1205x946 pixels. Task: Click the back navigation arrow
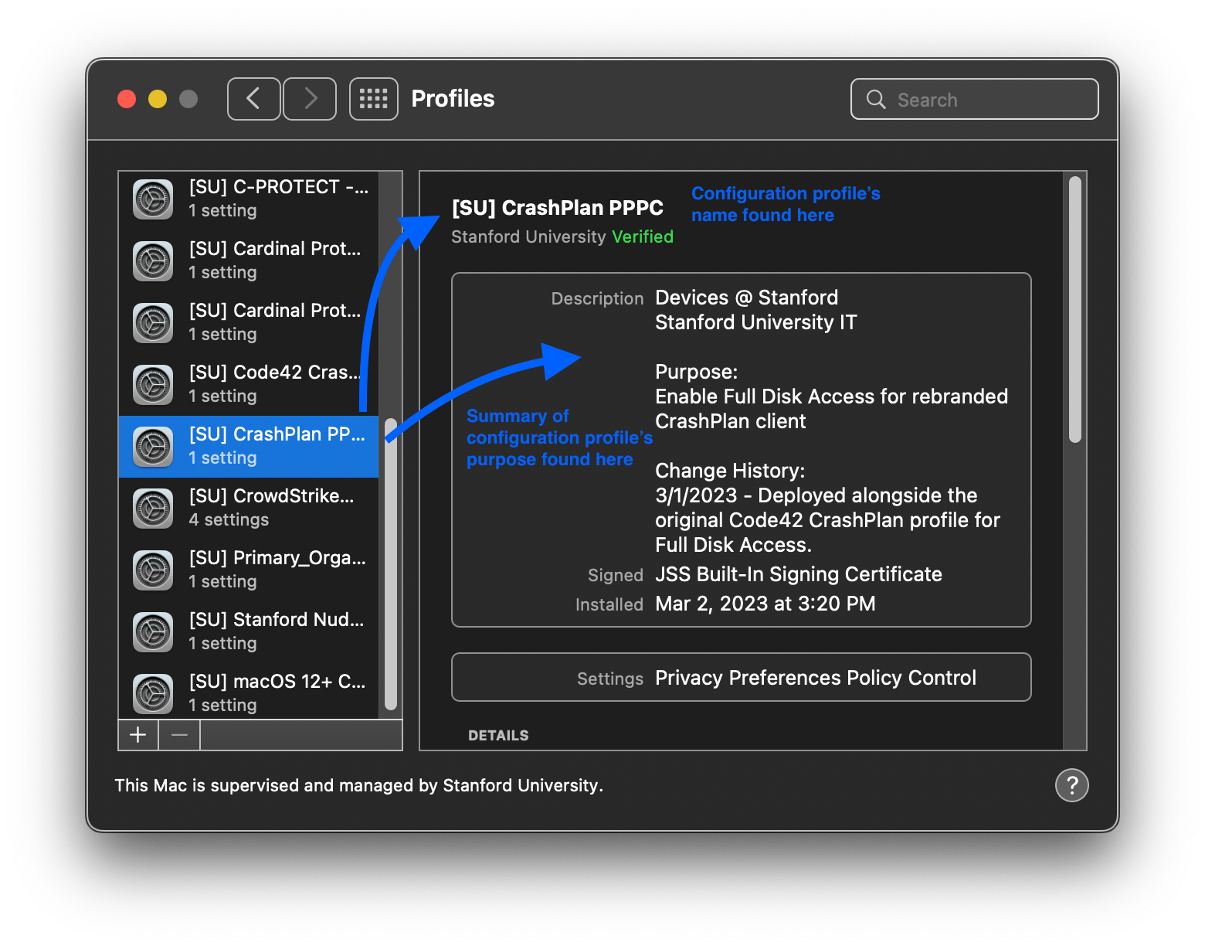coord(253,98)
